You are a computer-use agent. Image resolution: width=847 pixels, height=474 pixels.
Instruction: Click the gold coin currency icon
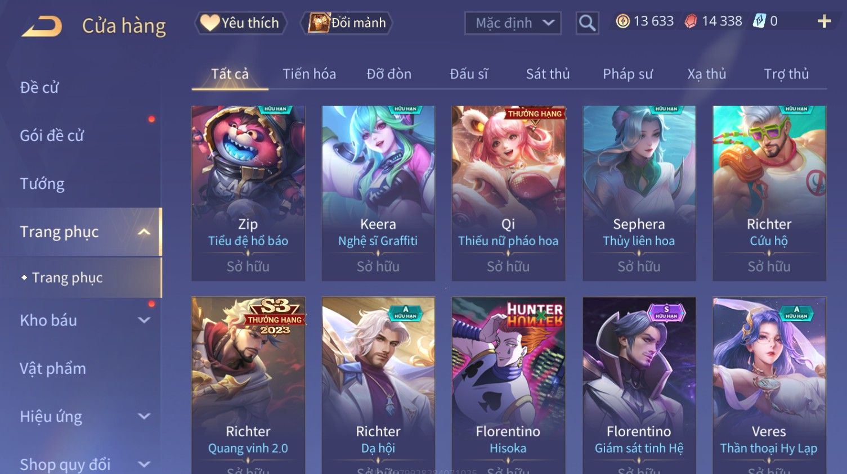(x=622, y=21)
